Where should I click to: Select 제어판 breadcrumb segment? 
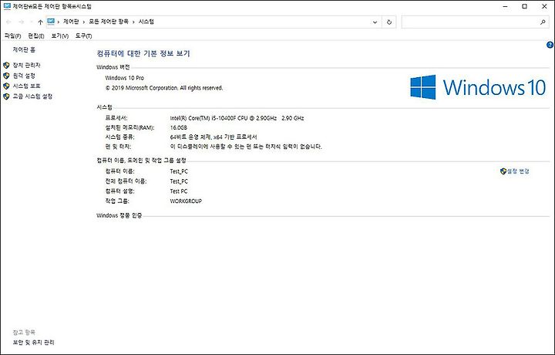pyautogui.click(x=71, y=22)
